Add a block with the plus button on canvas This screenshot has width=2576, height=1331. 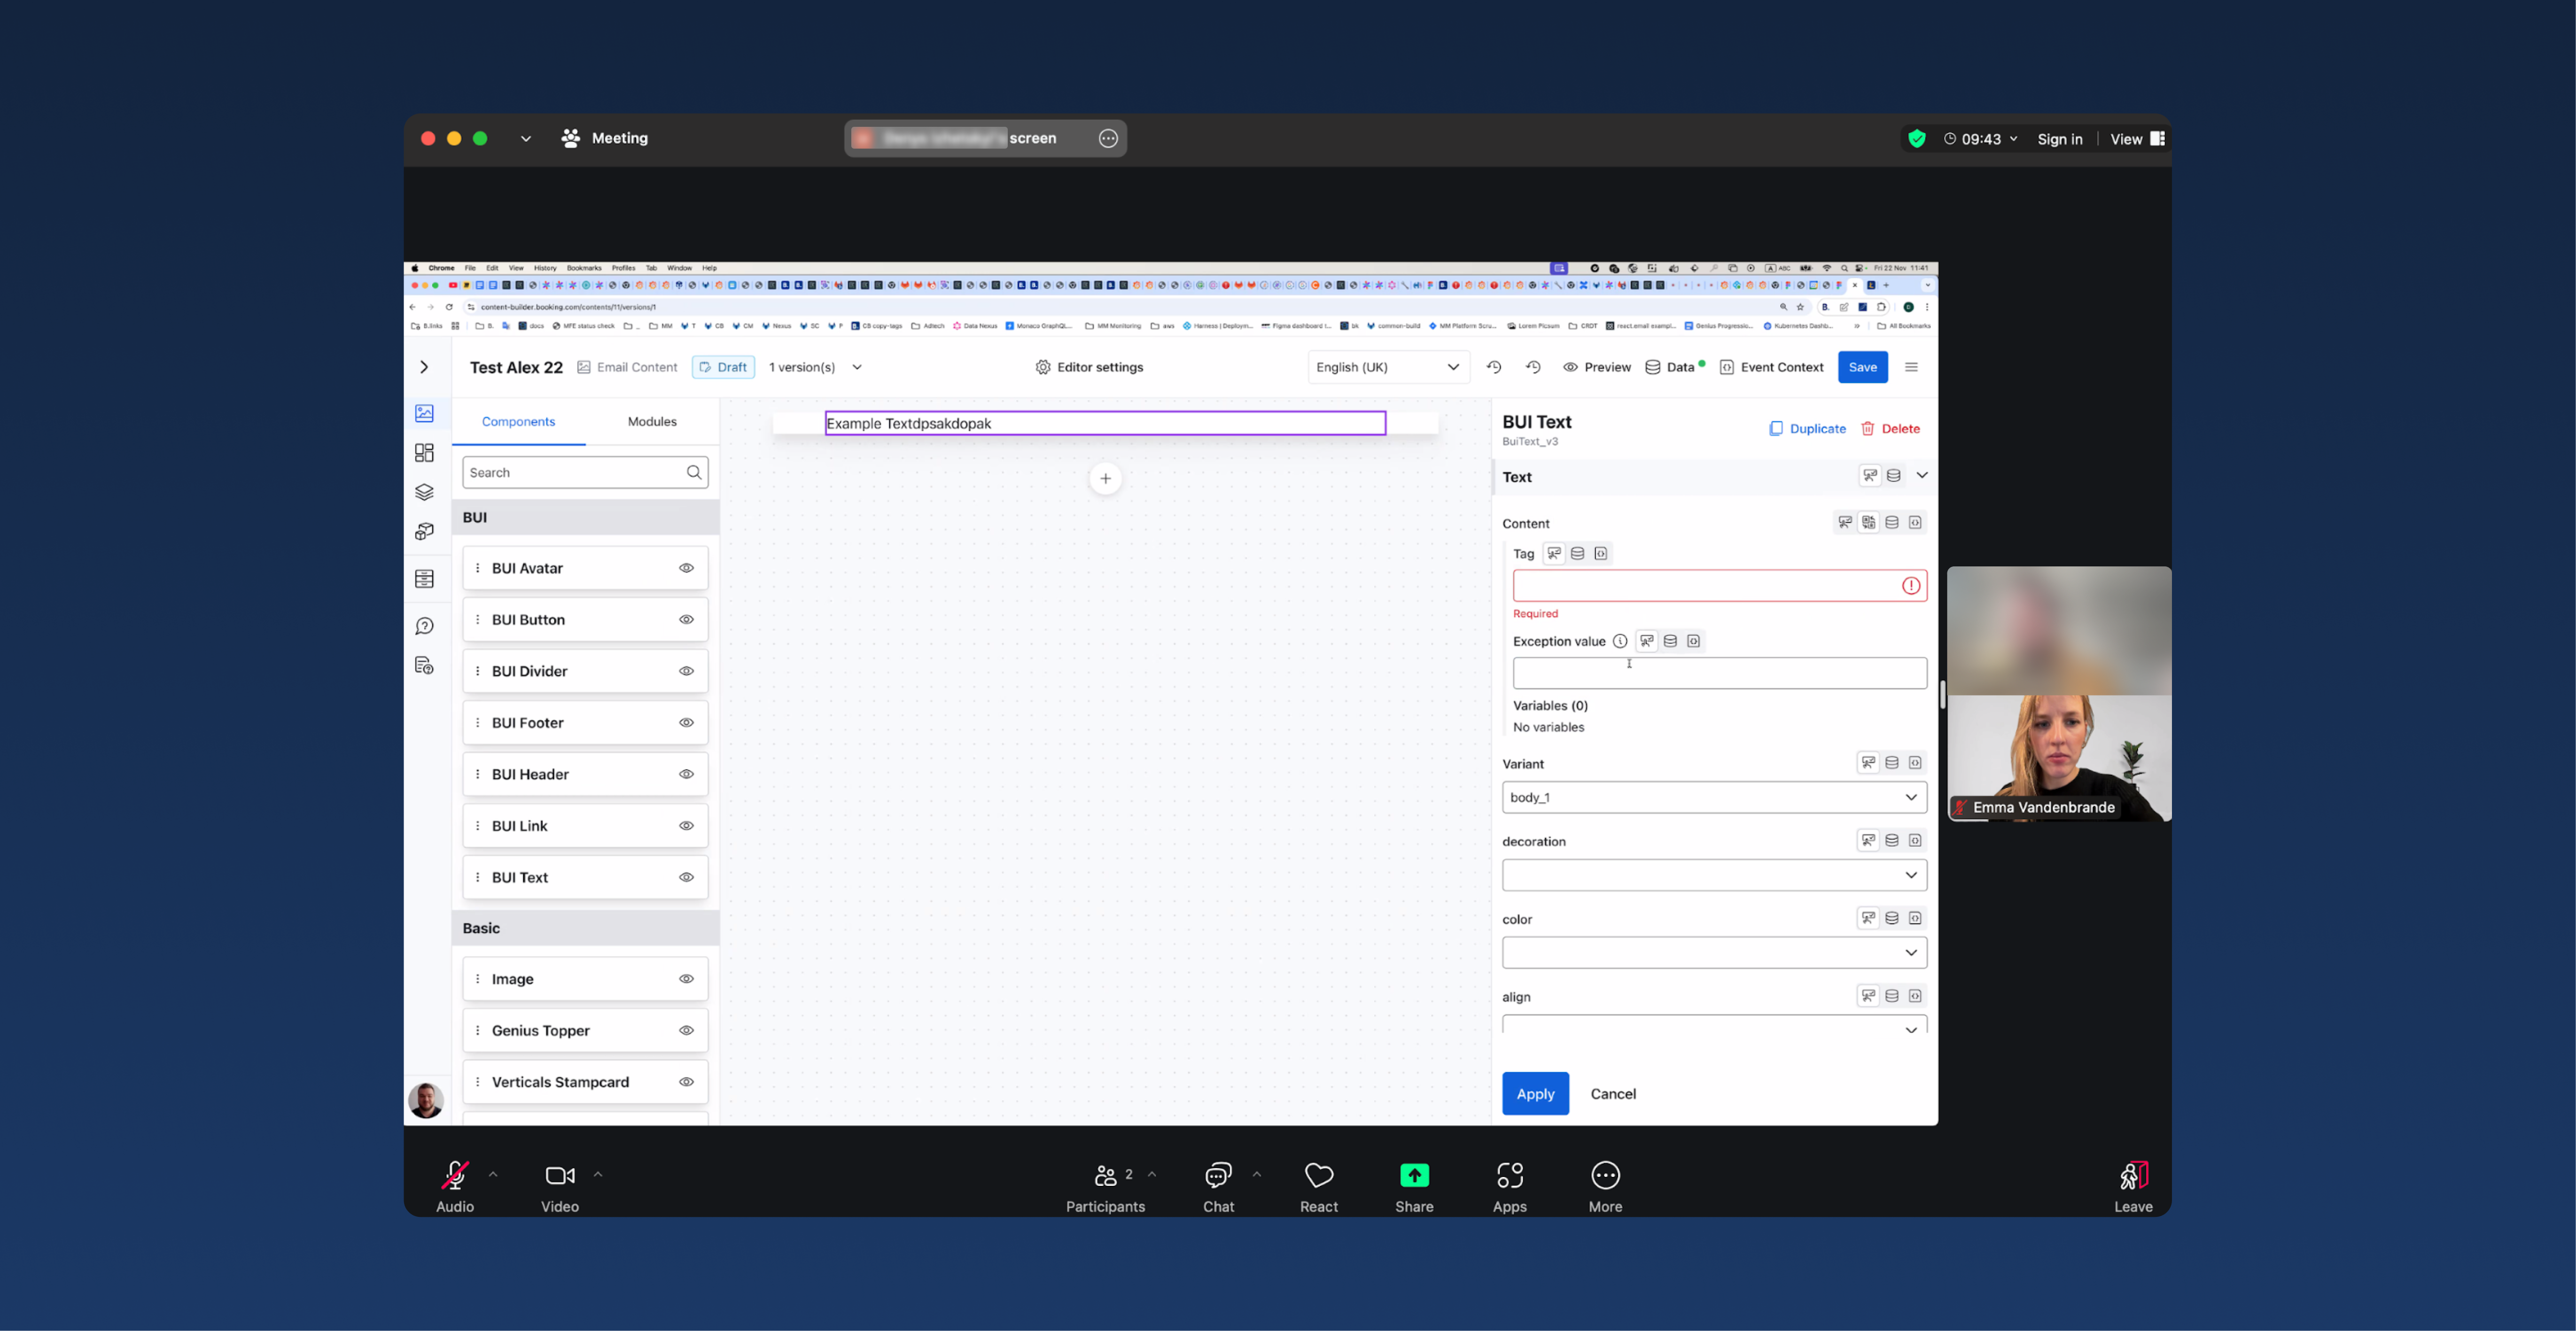coord(1105,479)
